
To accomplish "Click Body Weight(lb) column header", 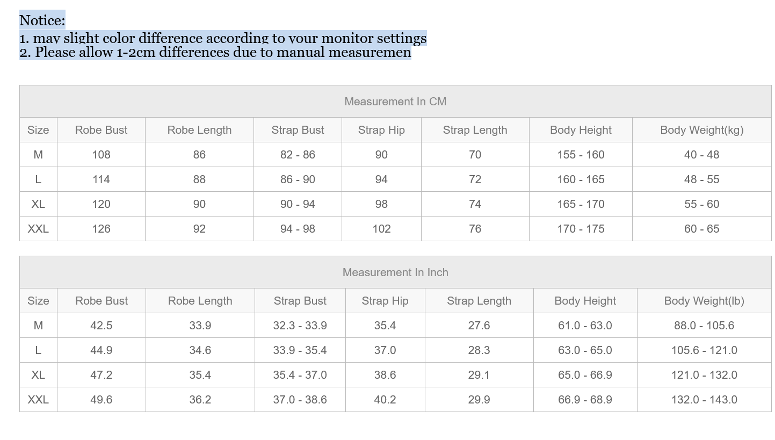I will pyautogui.click(x=704, y=301).
